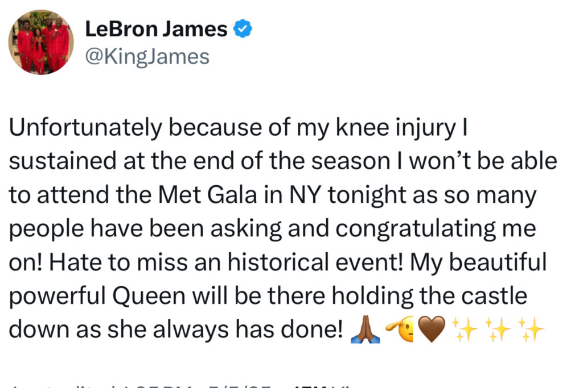Click the blue verified checkmark badge
This screenshot has width=583, height=388.
click(243, 28)
